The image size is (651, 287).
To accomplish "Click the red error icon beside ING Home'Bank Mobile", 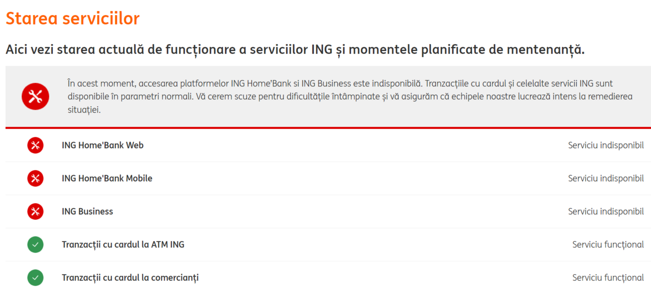I will pyautogui.click(x=35, y=178).
